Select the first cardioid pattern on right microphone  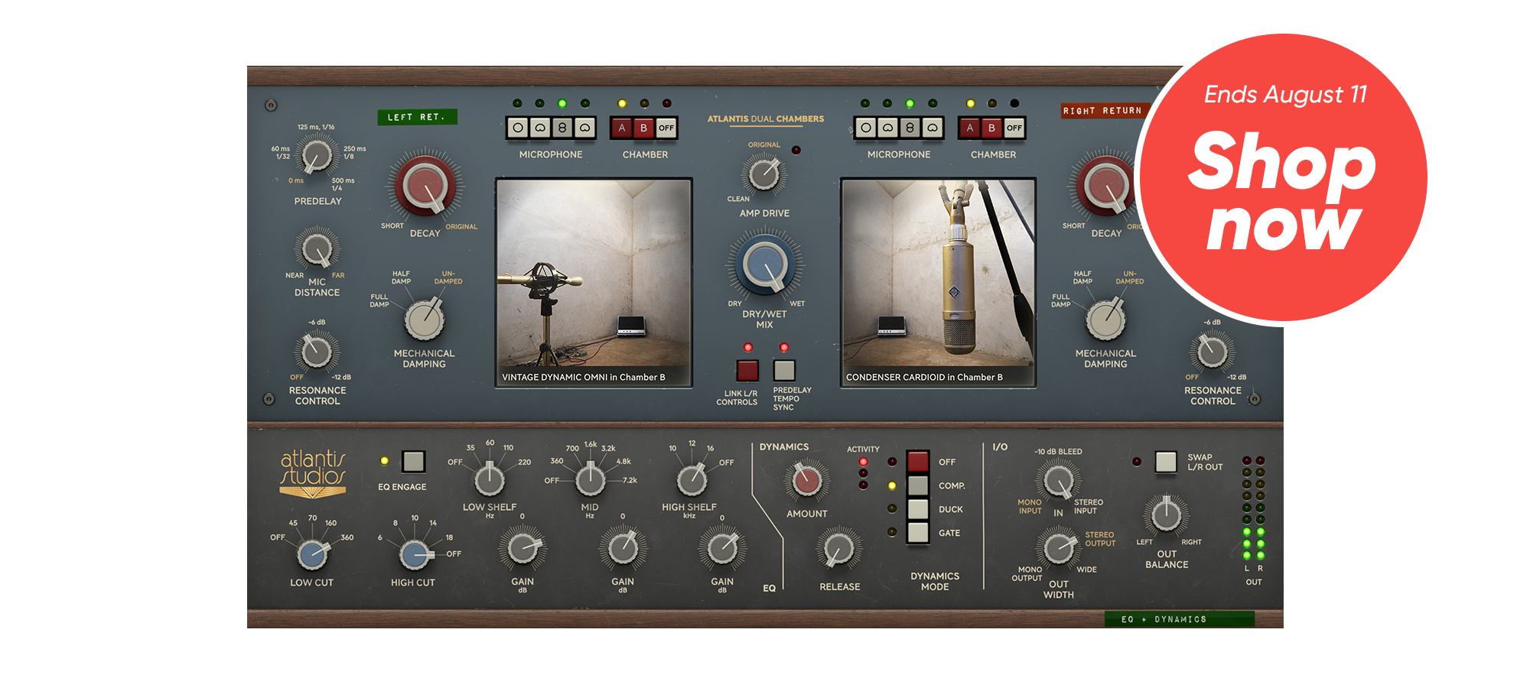click(x=888, y=128)
